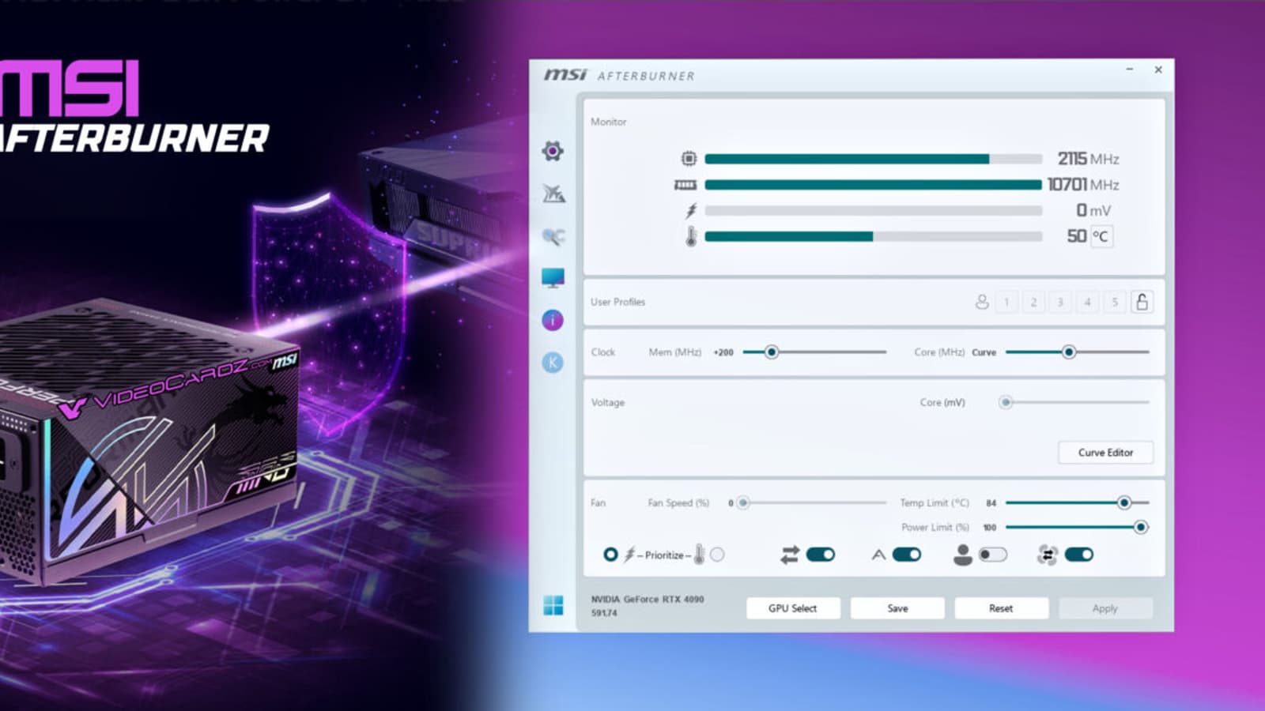1265x711 pixels.
Task: Click the user-defined fan person icon
Action: click(963, 555)
